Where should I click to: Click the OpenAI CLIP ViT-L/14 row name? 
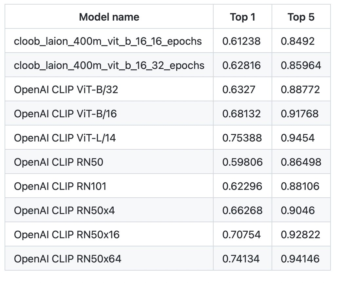65,138
